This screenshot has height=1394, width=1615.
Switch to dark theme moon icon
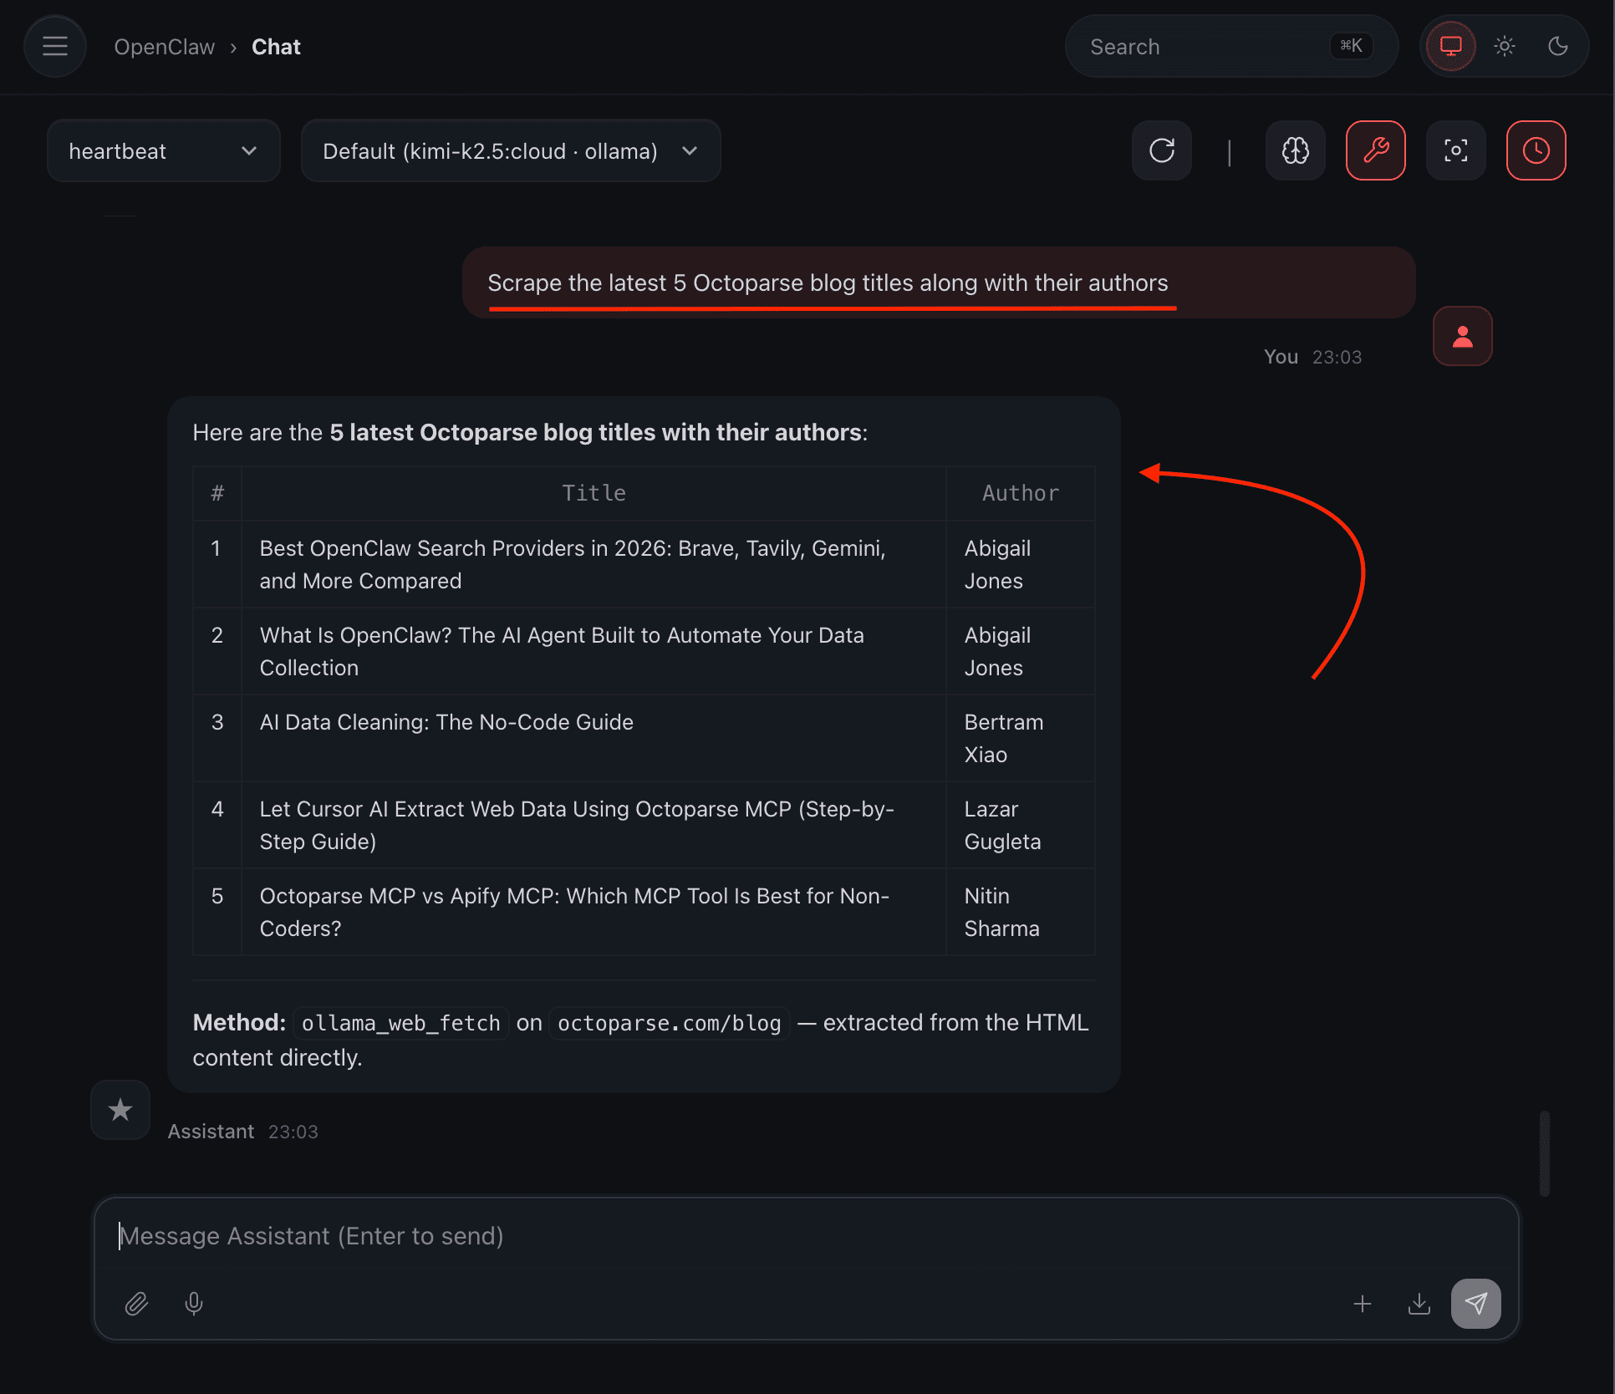click(x=1558, y=46)
